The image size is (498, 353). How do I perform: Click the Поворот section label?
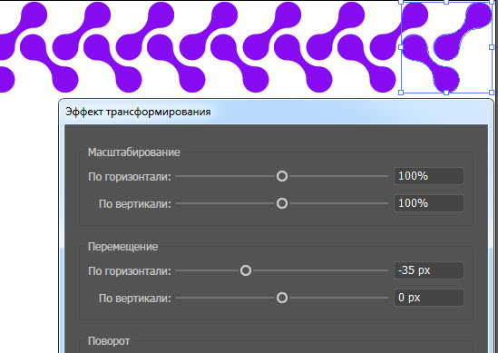109,341
